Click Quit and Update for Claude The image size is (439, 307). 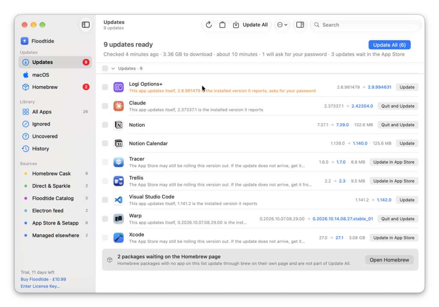point(397,106)
